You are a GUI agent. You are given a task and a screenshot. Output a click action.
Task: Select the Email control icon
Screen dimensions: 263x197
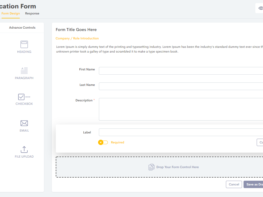click(x=24, y=123)
